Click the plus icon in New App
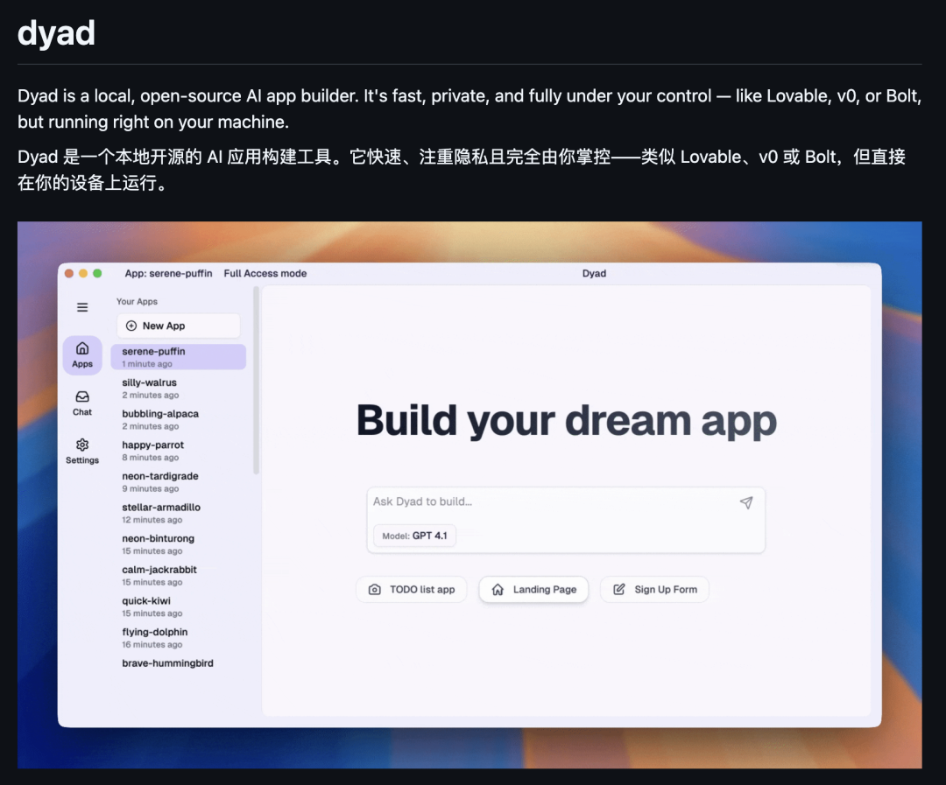The height and width of the screenshot is (785, 946). [x=131, y=326]
